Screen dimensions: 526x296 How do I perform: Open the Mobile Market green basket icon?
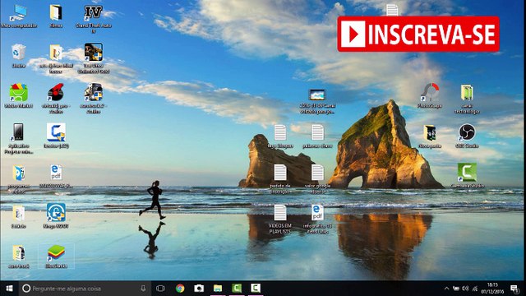[19, 95]
